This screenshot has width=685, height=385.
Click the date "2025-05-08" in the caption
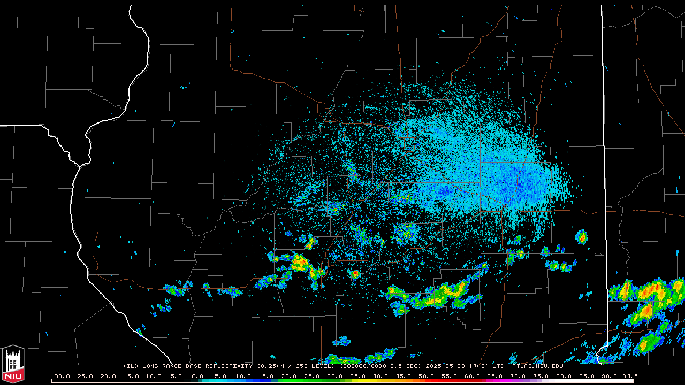pos(445,366)
